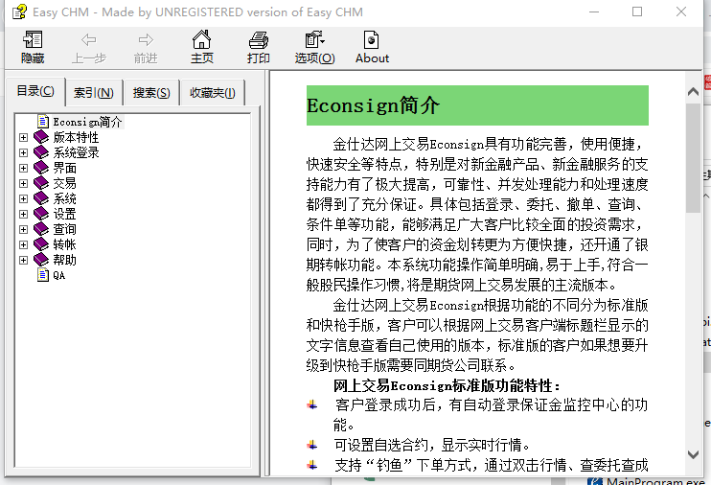Click the content pane scrollbar thumb
Screen dimensions: 711x485
click(x=693, y=158)
